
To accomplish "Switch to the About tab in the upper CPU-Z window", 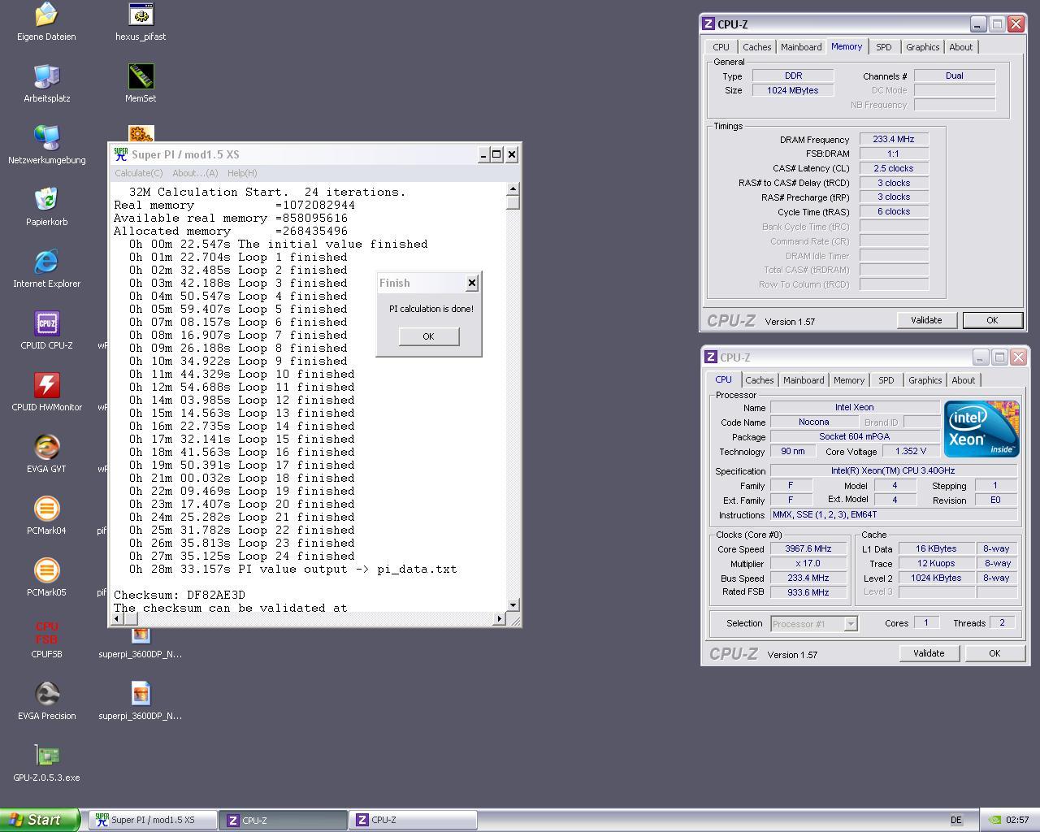I will click(x=961, y=47).
